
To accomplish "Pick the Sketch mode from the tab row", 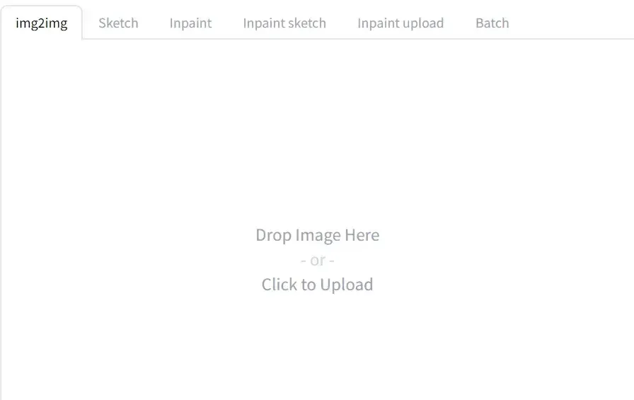I will coord(118,23).
